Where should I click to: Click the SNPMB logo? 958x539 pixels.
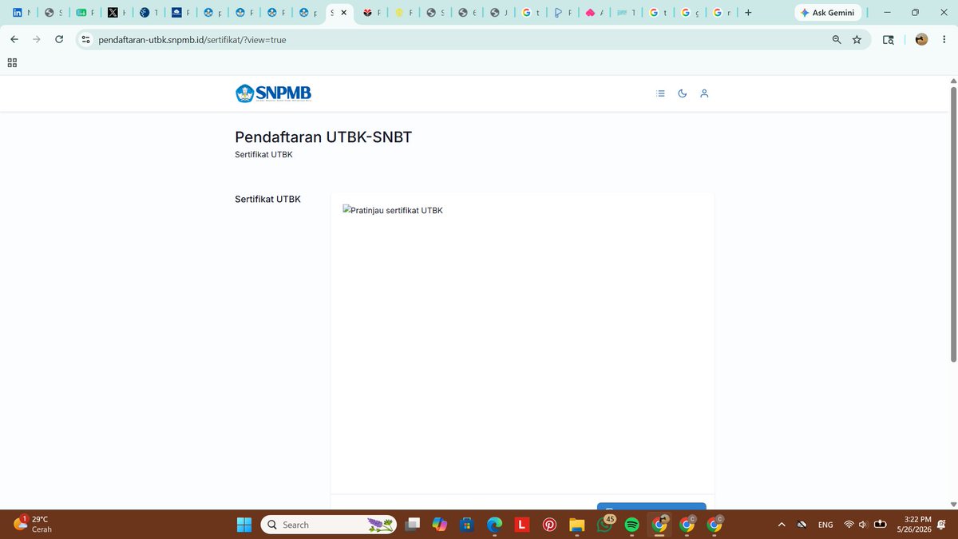(x=273, y=93)
